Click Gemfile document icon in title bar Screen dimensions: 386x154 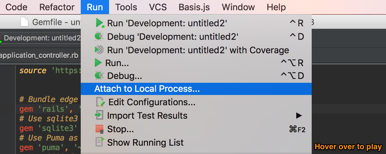pos(24,22)
